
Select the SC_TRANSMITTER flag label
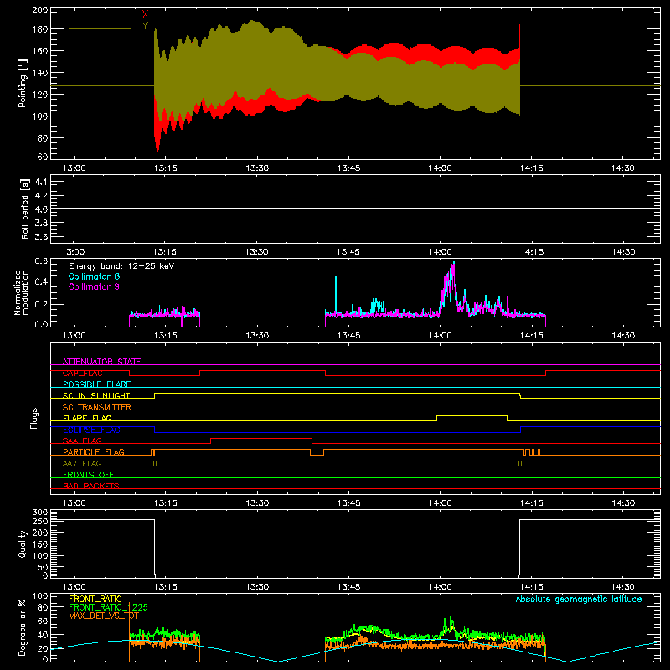(x=97, y=407)
